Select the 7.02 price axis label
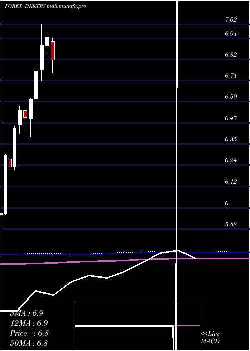250x351 pixels. tap(231, 20)
